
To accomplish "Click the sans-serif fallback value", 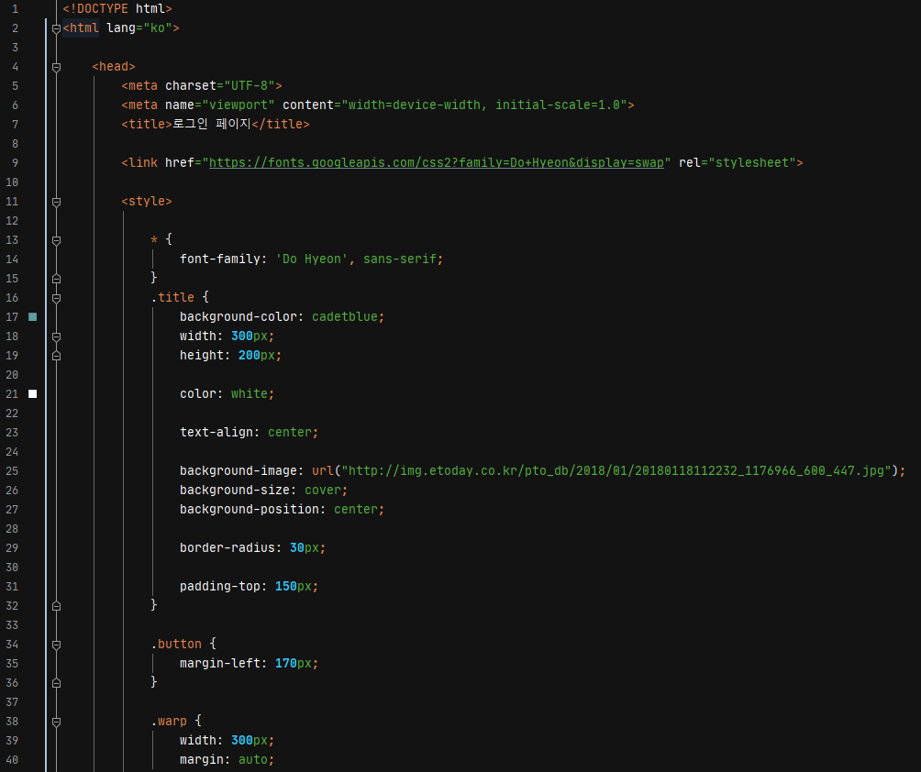I will pyautogui.click(x=400, y=259).
